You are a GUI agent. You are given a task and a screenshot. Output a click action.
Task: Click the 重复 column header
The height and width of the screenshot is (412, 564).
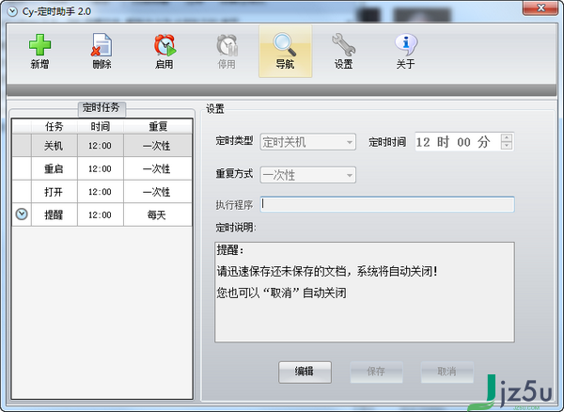[158, 126]
